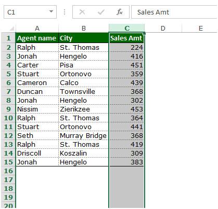218x209 pixels.
Task: Click the cell containing Driscoll
Action: pyautogui.click(x=37, y=153)
